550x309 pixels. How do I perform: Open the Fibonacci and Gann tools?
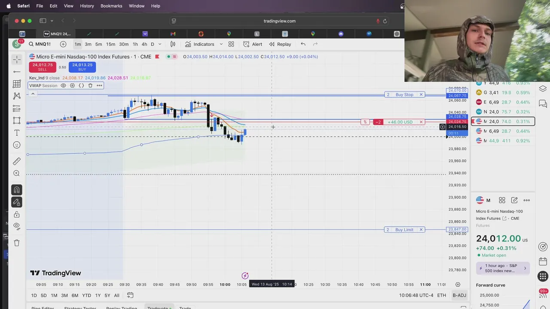point(17,84)
